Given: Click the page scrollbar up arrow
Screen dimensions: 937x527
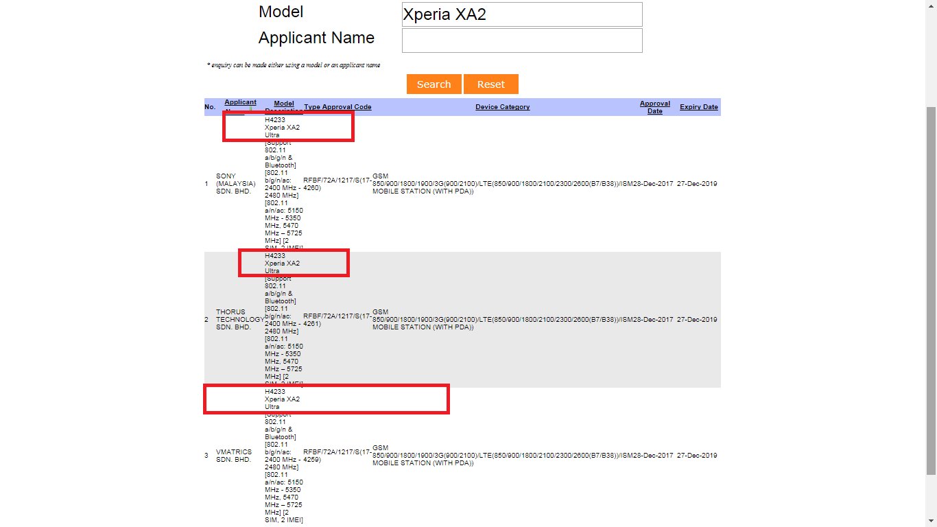Looking at the screenshot, I should point(931,5).
